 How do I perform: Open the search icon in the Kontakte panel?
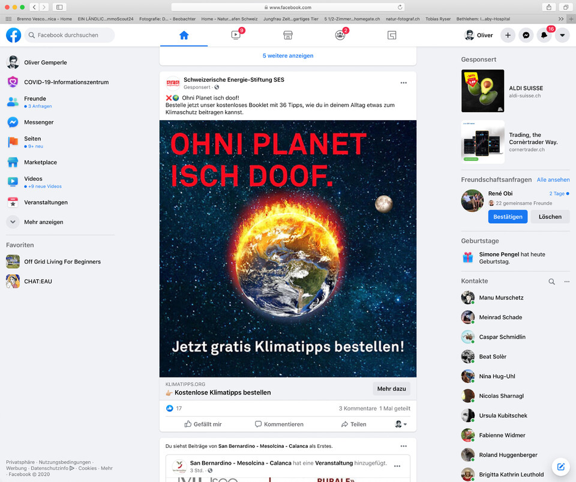[x=551, y=281]
